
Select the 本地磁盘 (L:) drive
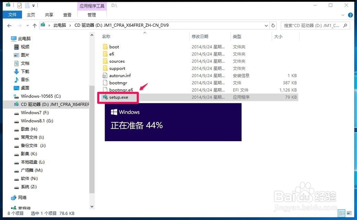pos(33,162)
